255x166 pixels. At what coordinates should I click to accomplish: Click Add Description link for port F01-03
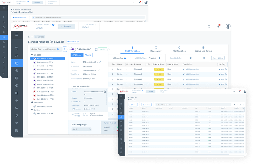(191, 80)
